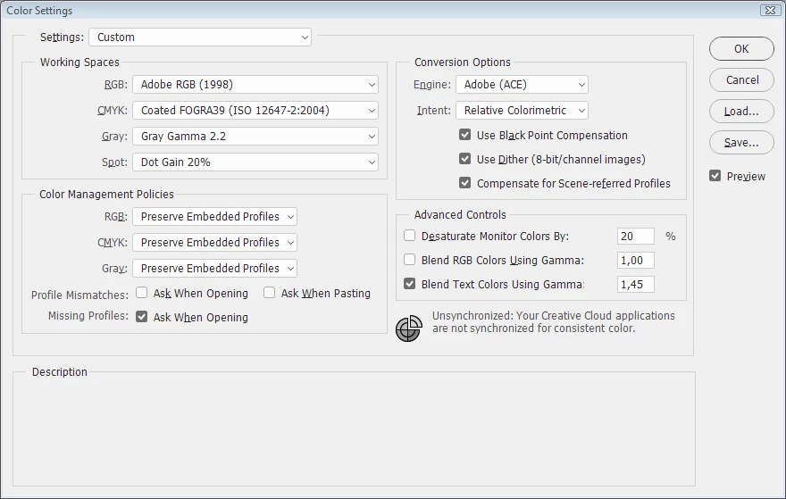Open CMYK policy Preserve Embedded Profiles dropdown
The height and width of the screenshot is (499, 786).
(214, 243)
